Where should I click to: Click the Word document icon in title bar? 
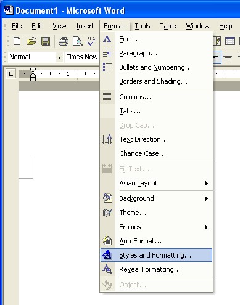click(x=8, y=10)
